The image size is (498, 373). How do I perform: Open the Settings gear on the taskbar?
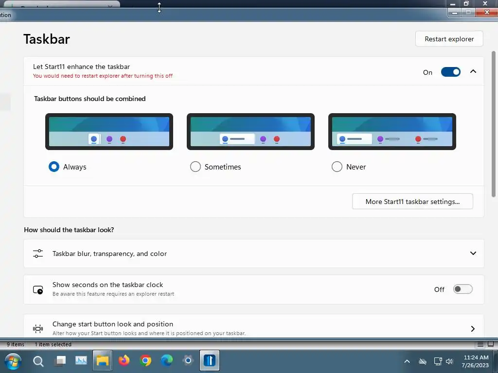(188, 361)
